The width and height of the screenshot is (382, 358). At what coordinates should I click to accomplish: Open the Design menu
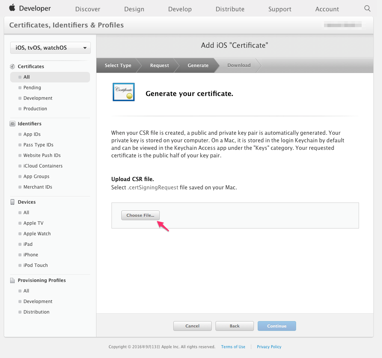pos(134,9)
